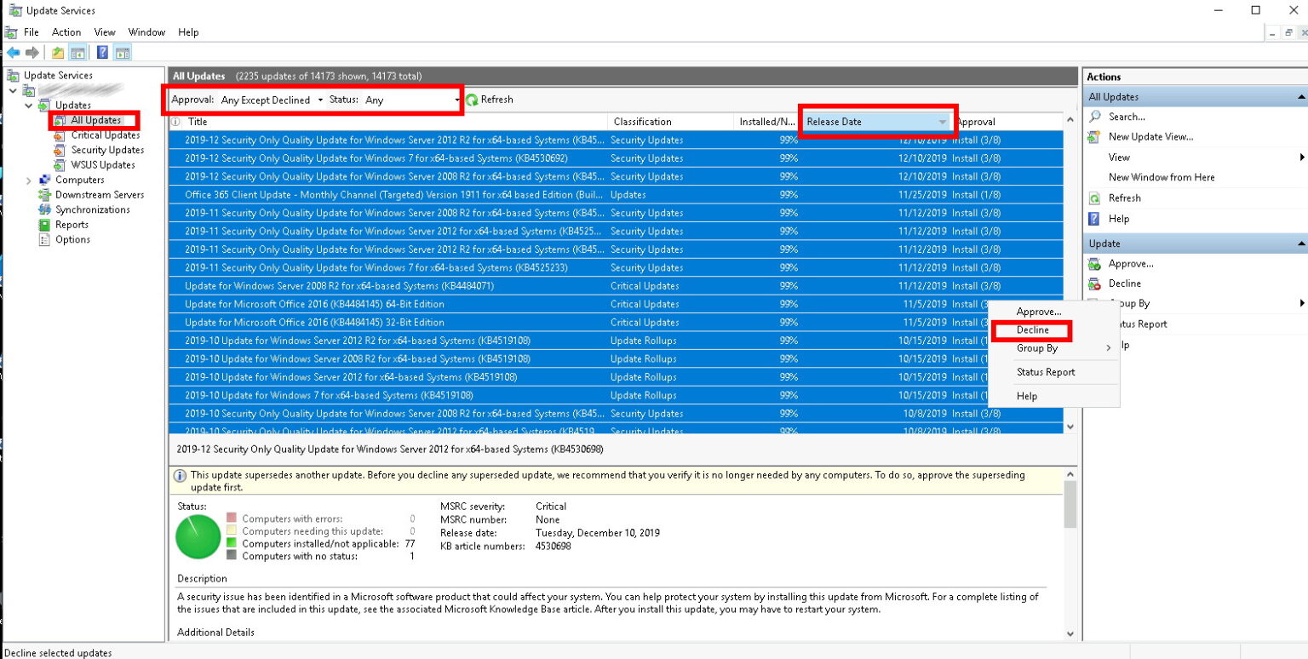Toggle Show/Hide Console Tree toolbar icon

pyautogui.click(x=77, y=53)
